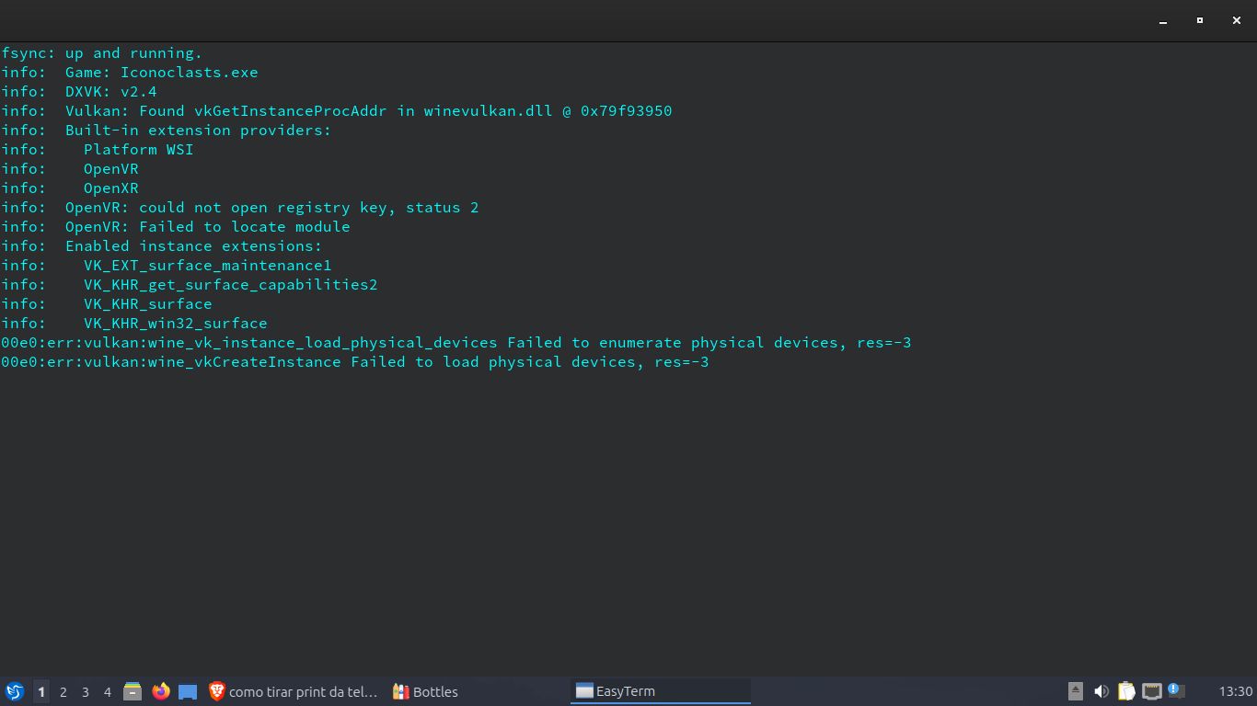Click the show desktop icon

[188, 691]
